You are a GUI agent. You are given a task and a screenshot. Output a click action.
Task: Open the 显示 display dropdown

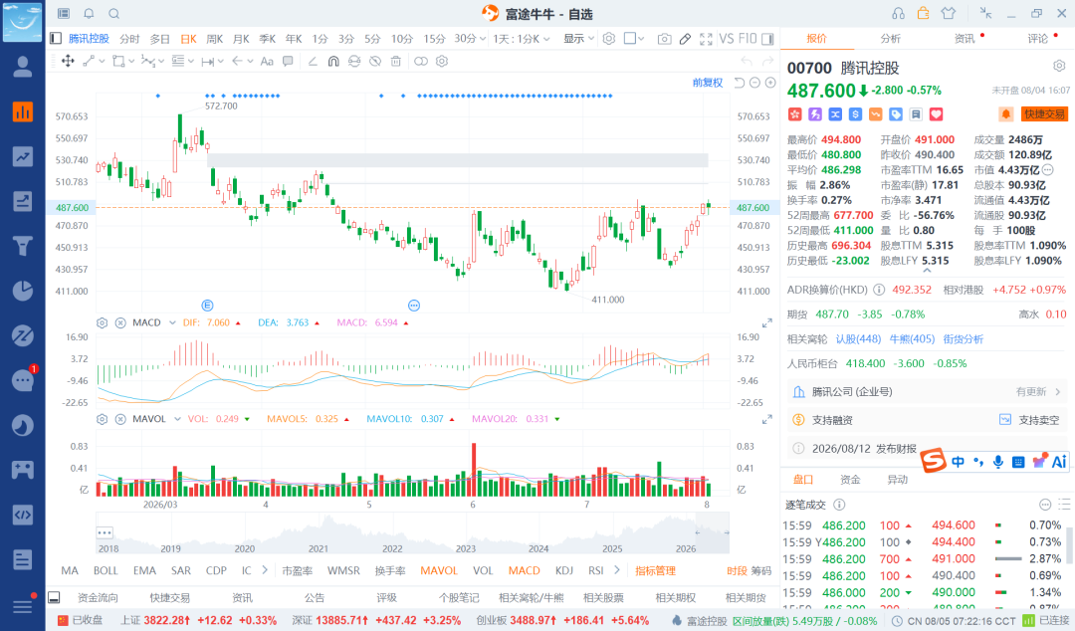coord(578,39)
